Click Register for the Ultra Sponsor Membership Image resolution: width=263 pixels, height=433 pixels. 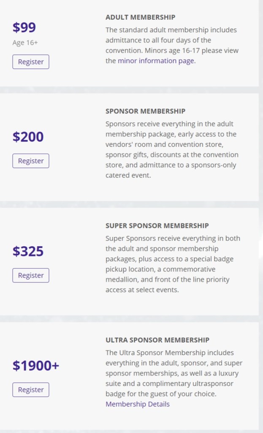(31, 390)
